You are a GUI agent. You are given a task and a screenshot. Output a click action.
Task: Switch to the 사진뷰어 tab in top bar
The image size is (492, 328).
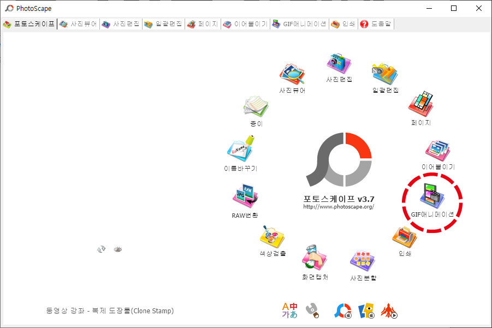[x=78, y=24]
